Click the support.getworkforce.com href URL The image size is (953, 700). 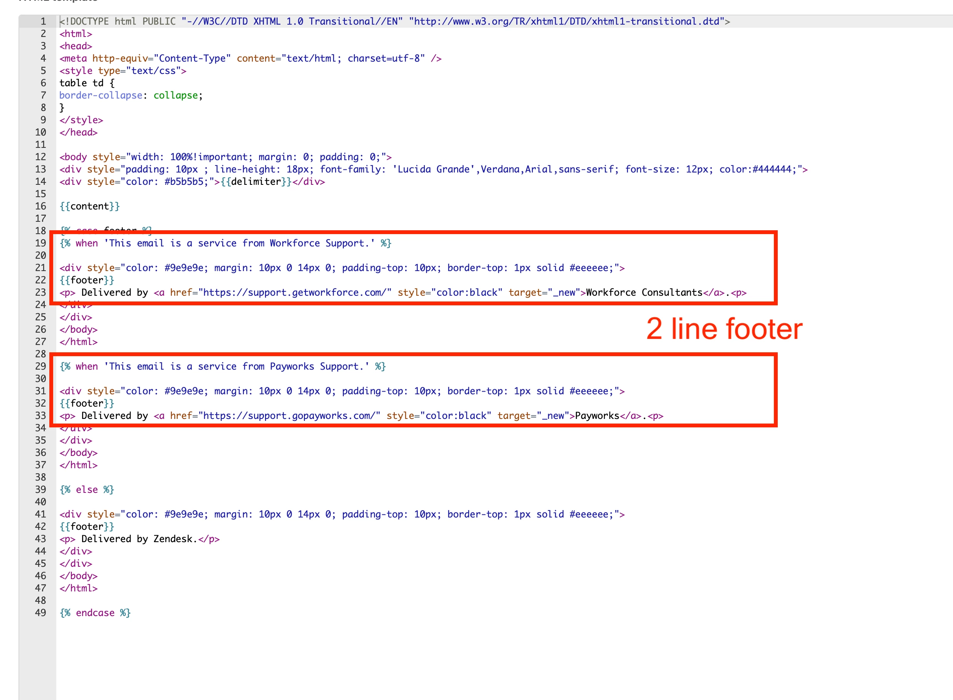click(295, 293)
